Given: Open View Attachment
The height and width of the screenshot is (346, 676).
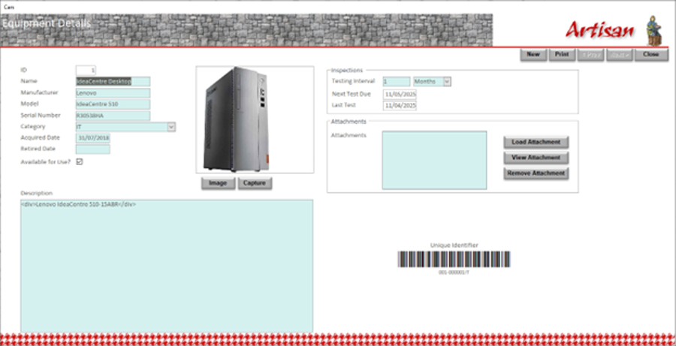Looking at the screenshot, I should pos(536,158).
